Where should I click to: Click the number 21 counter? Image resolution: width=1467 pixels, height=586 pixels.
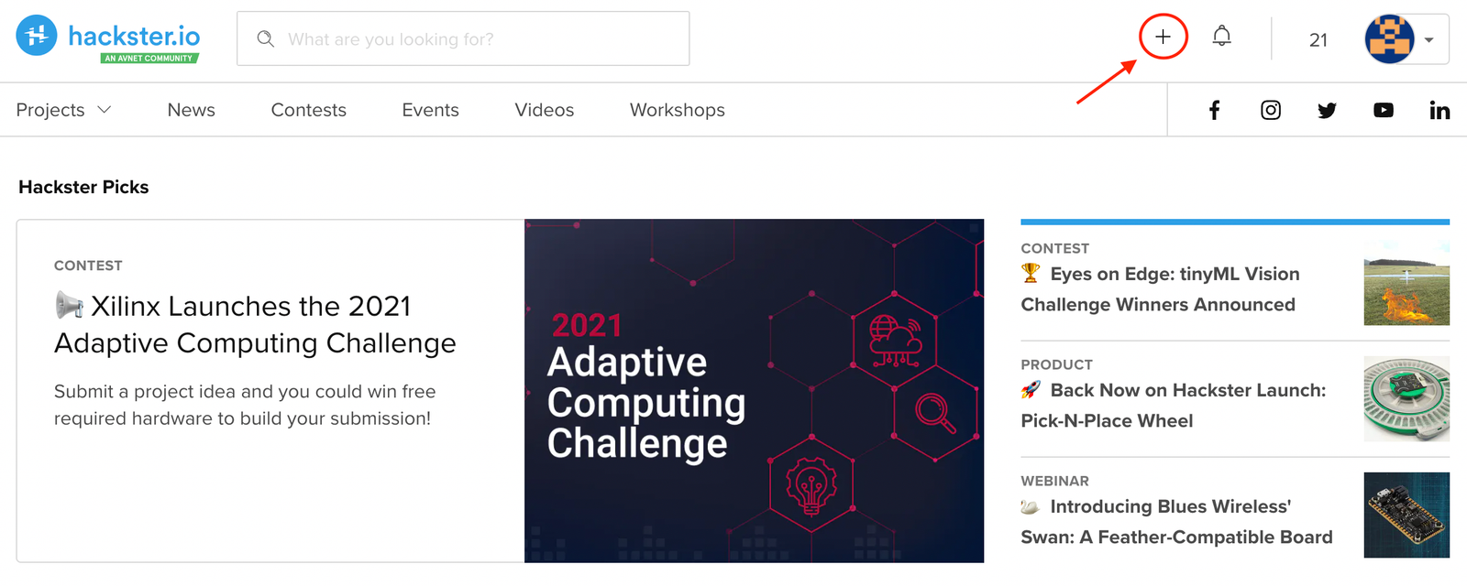coord(1318,40)
